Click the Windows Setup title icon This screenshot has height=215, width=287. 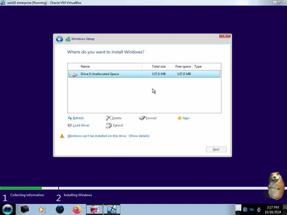pos(68,39)
